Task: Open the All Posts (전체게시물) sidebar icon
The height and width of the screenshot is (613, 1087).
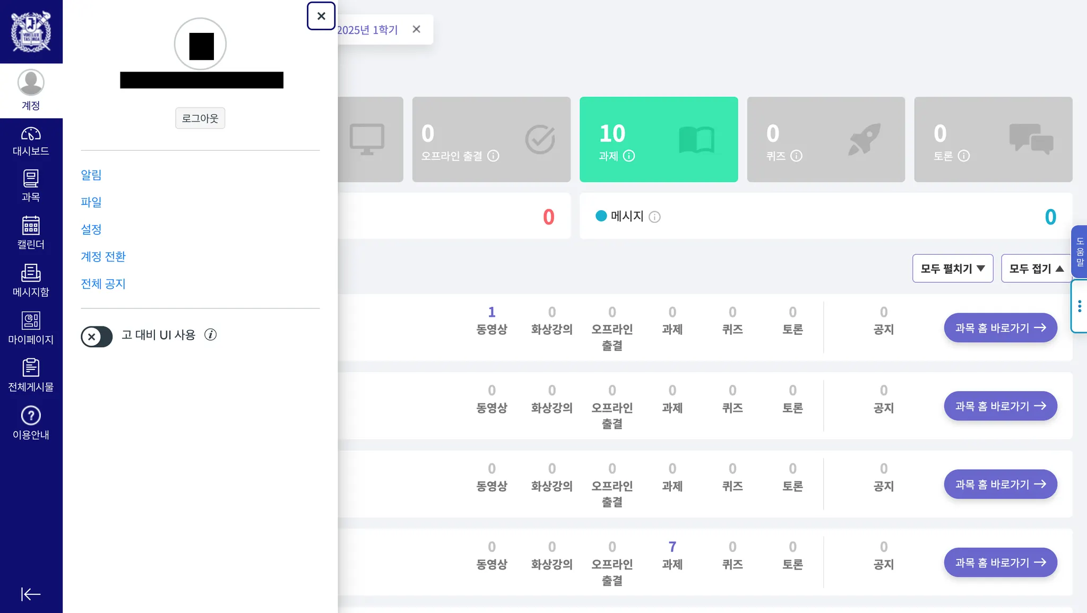Action: click(31, 375)
